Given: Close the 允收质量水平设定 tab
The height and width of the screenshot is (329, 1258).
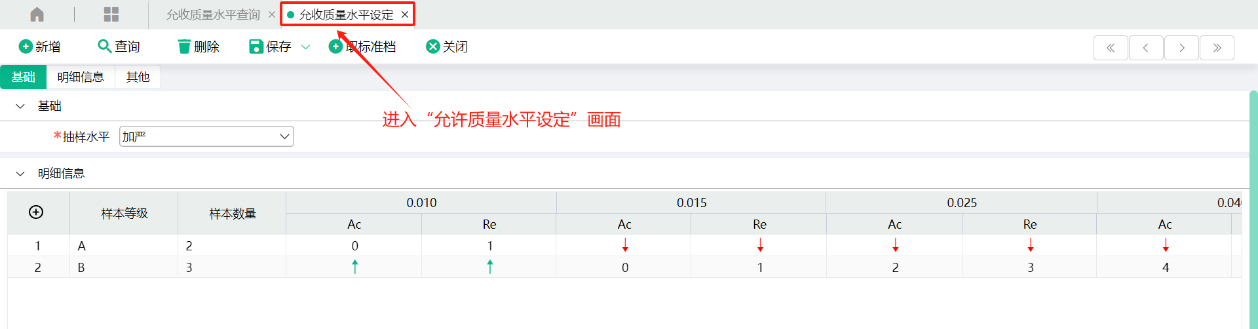Looking at the screenshot, I should 405,14.
